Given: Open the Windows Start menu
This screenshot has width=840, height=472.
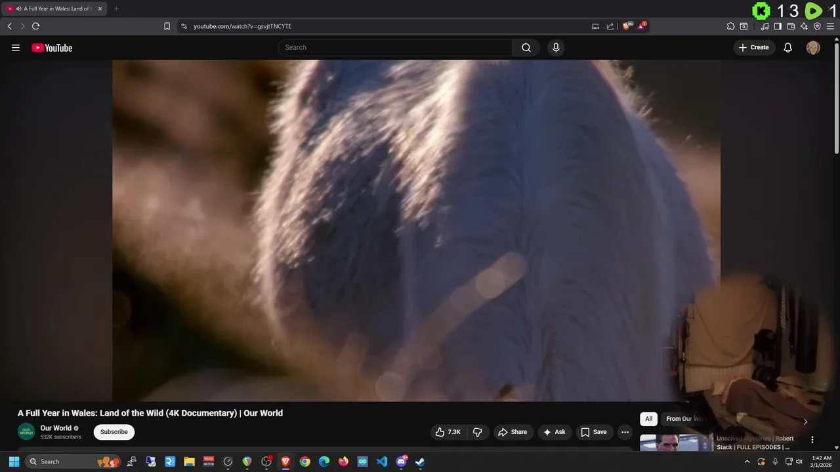Looking at the screenshot, I should [x=14, y=462].
